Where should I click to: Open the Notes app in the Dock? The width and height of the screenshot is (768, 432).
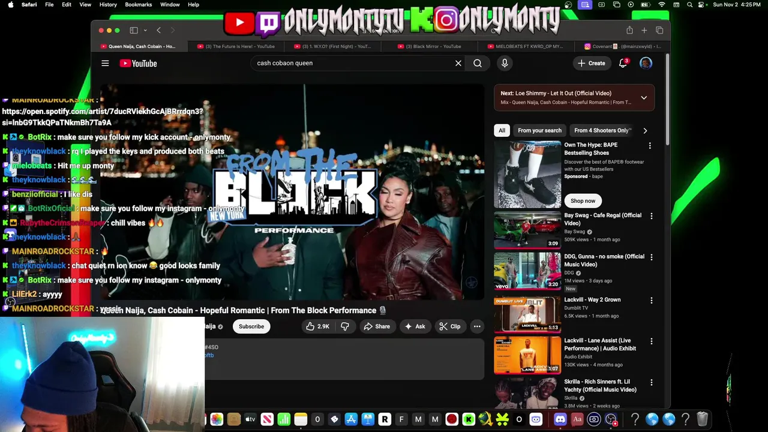pos(301,419)
